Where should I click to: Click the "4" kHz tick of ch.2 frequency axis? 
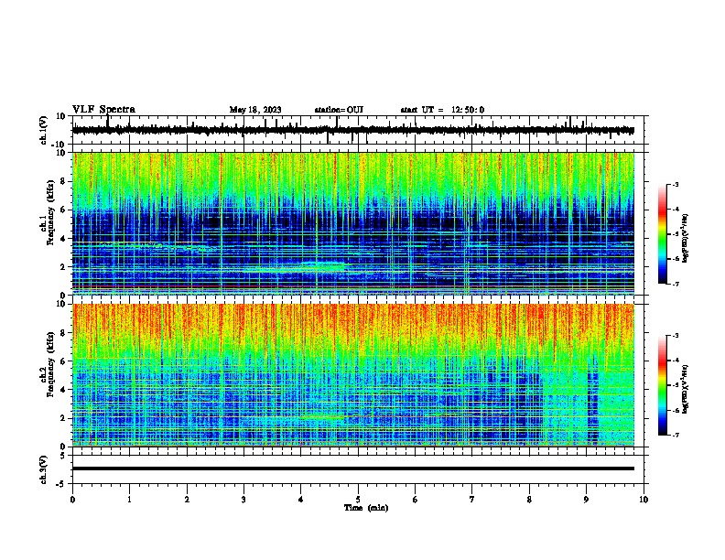point(63,390)
